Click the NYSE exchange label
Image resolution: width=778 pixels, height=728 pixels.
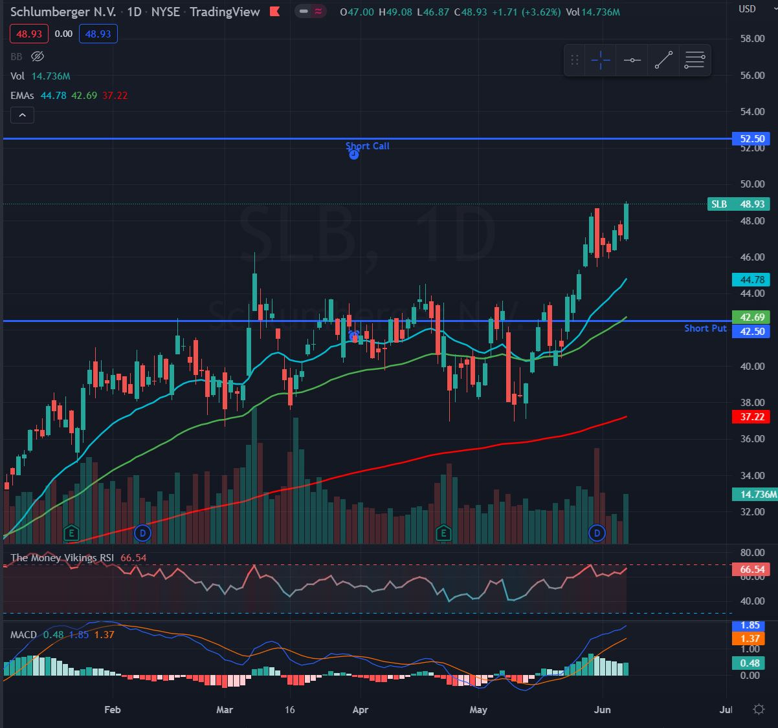coord(165,12)
